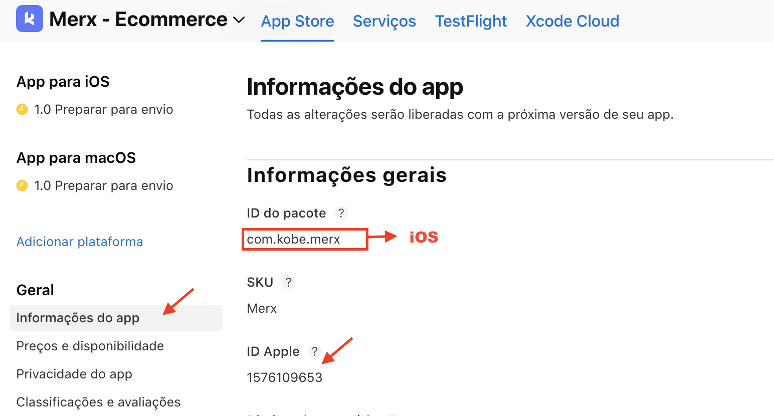This screenshot has width=774, height=416.
Task: Click the Merx app logo icon
Action: pyautogui.click(x=30, y=19)
